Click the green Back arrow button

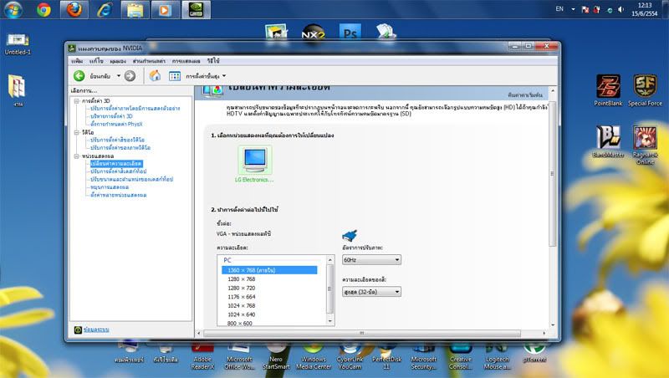pyautogui.click(x=79, y=76)
